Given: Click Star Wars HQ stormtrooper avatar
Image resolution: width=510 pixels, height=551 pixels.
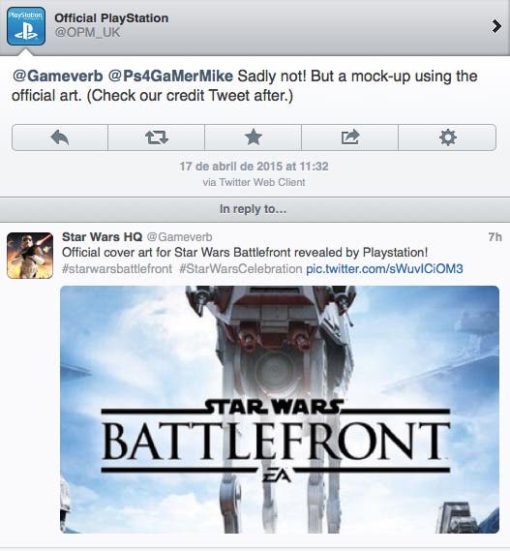Looking at the screenshot, I should [x=30, y=256].
